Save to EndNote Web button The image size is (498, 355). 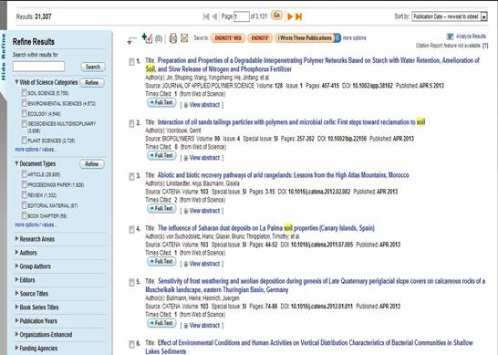coord(228,38)
